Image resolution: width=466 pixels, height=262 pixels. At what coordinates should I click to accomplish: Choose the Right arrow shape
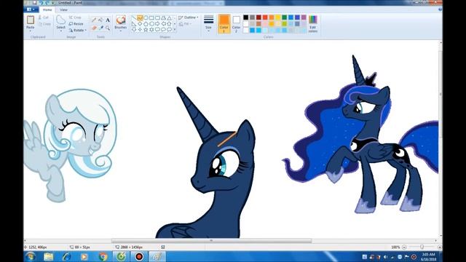tap(157, 24)
